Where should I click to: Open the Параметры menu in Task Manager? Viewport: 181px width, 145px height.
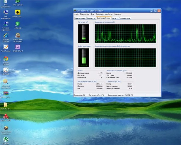(85, 14)
